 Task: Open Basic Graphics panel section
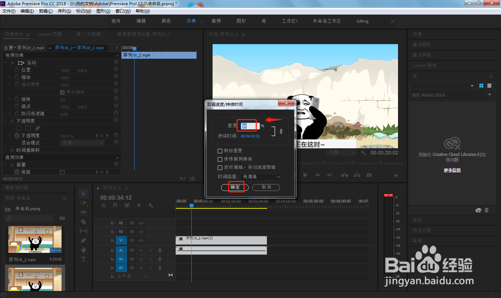(x=422, y=45)
